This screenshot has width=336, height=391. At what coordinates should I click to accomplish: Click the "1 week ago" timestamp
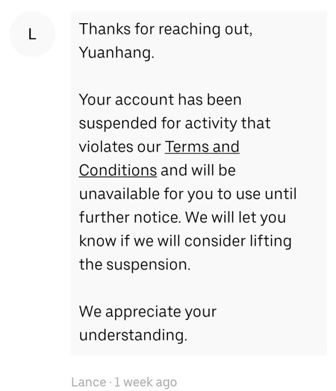[x=146, y=382]
